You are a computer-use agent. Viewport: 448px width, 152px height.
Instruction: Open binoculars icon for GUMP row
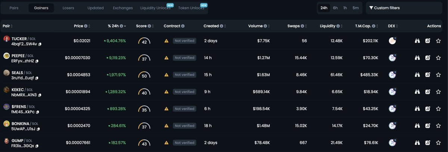pos(417,143)
